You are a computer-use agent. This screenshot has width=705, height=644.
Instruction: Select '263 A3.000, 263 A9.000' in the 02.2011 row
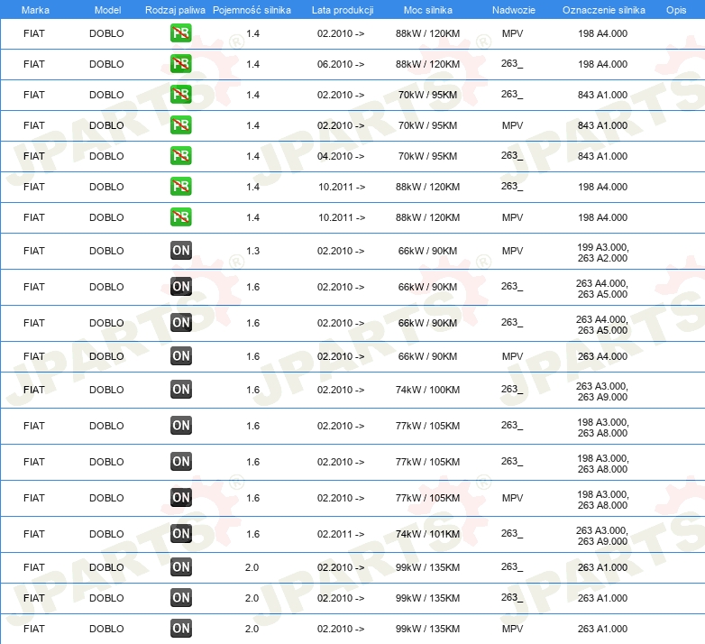click(602, 536)
